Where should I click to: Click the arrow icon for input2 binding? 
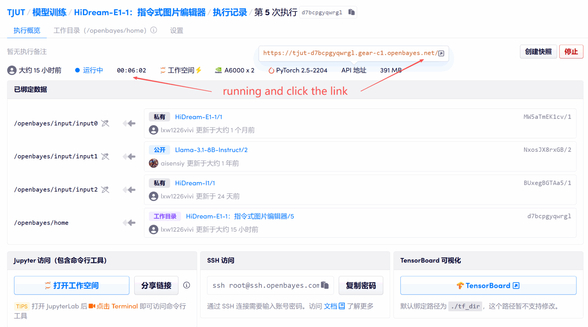(x=129, y=190)
